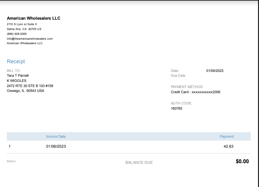Click the Oswego, IL 60543 USA line

pyautogui.click(x=26, y=91)
